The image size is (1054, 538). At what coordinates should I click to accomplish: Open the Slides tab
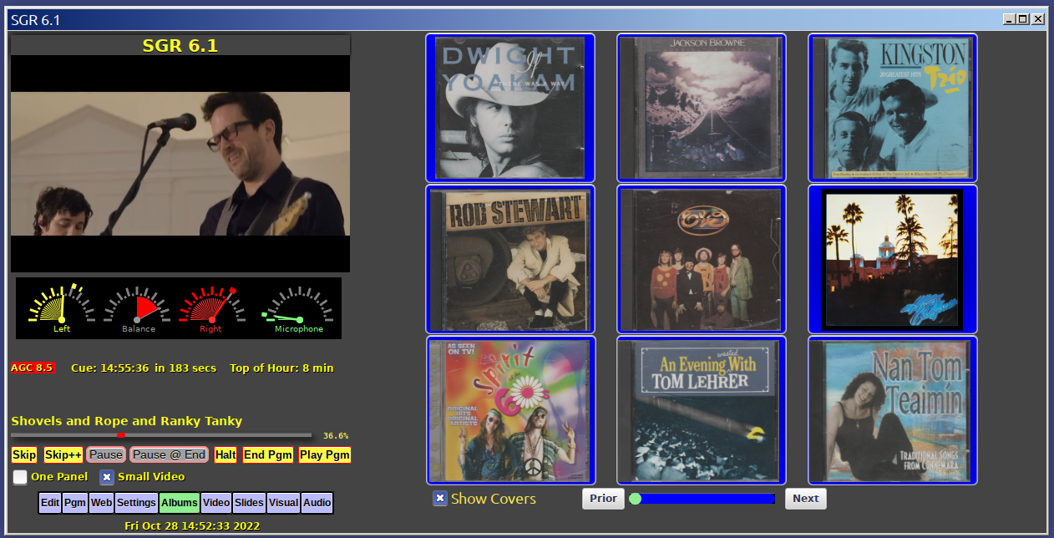point(249,503)
